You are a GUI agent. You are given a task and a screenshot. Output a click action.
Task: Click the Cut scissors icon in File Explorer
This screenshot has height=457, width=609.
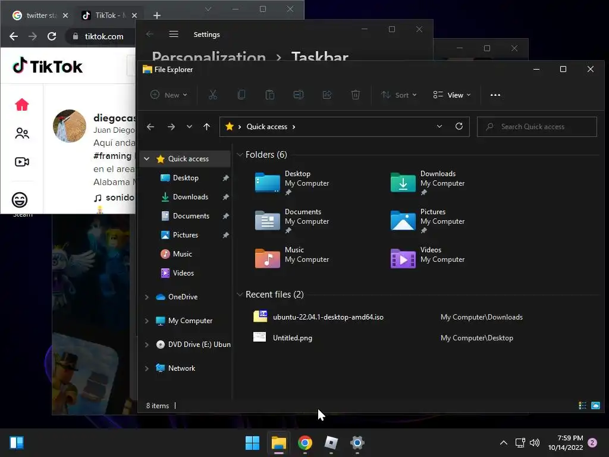213,95
